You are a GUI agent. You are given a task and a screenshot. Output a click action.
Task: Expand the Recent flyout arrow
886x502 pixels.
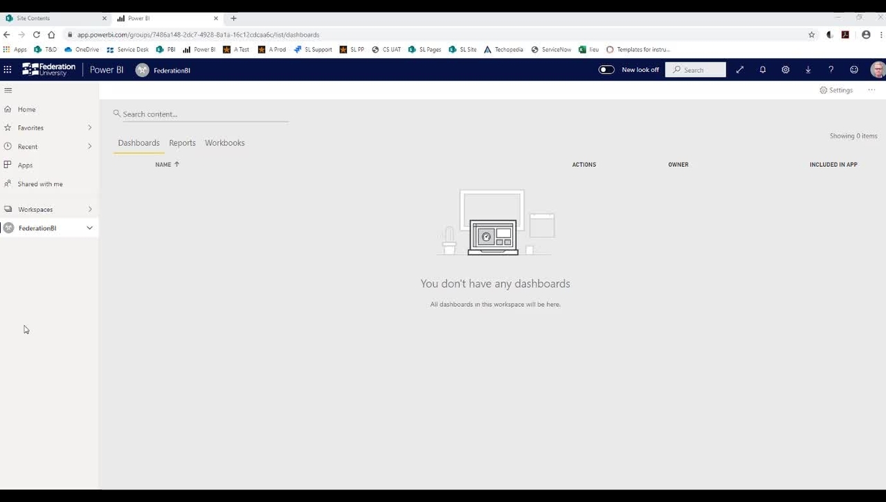click(89, 146)
